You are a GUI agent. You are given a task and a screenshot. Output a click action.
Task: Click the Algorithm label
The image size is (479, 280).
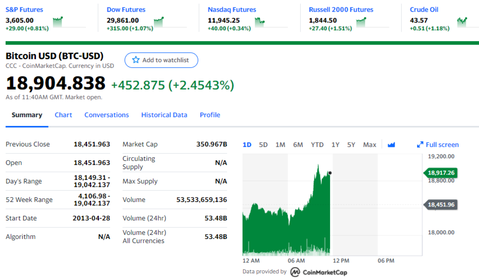[x=21, y=237]
